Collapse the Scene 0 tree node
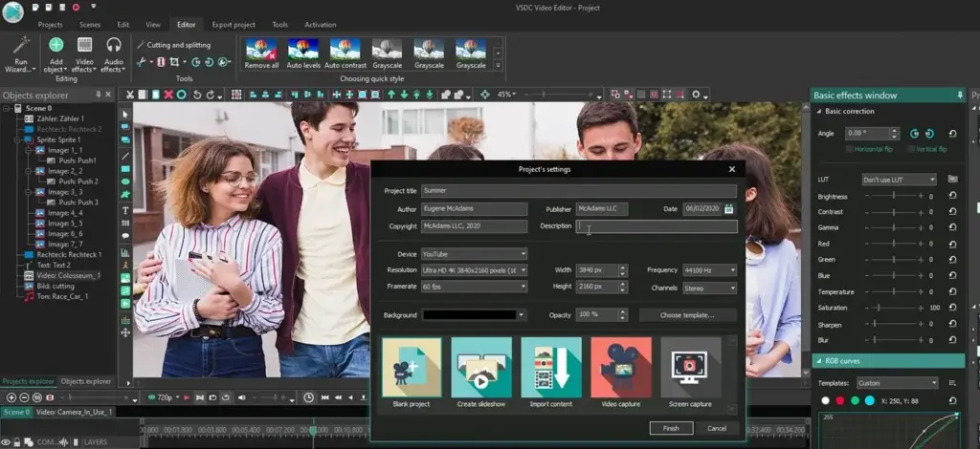 click(7, 108)
